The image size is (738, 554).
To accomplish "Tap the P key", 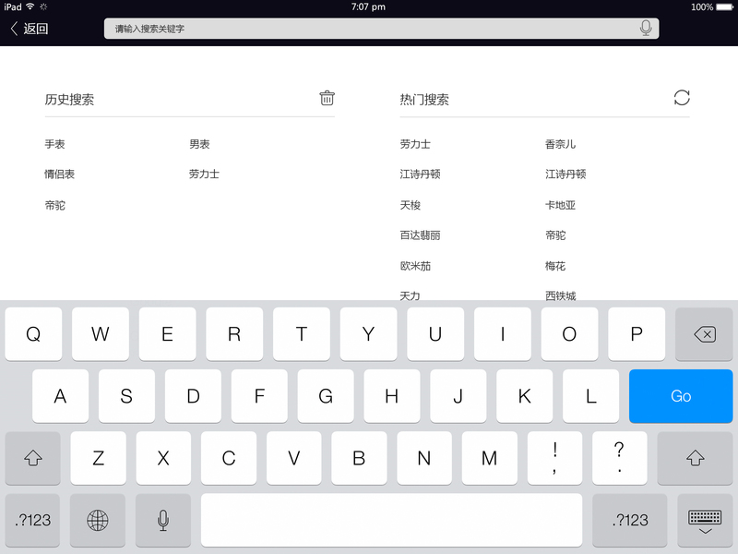I will (x=637, y=334).
